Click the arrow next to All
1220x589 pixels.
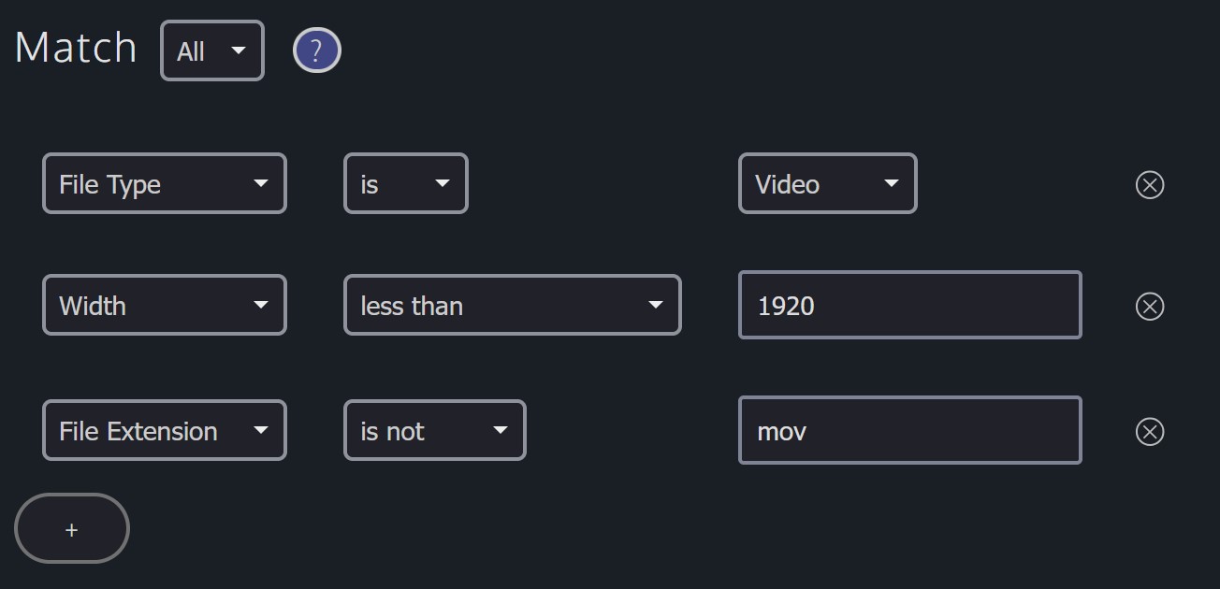239,50
